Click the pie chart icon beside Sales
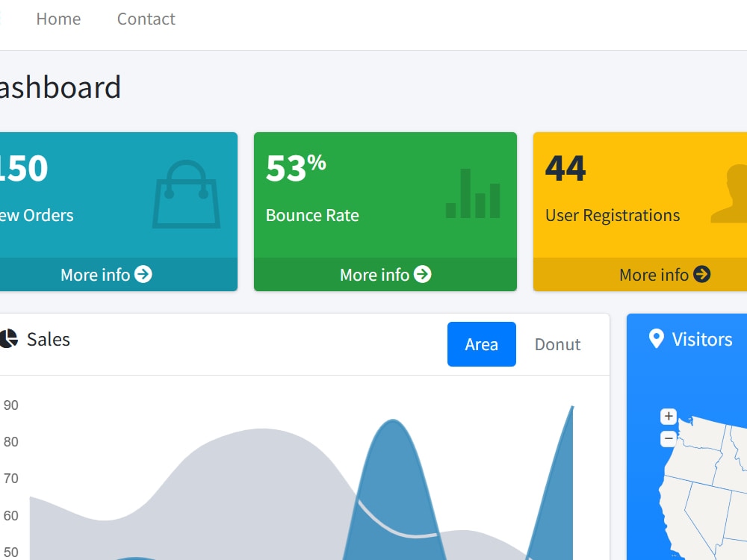The height and width of the screenshot is (560, 747). click(8, 339)
